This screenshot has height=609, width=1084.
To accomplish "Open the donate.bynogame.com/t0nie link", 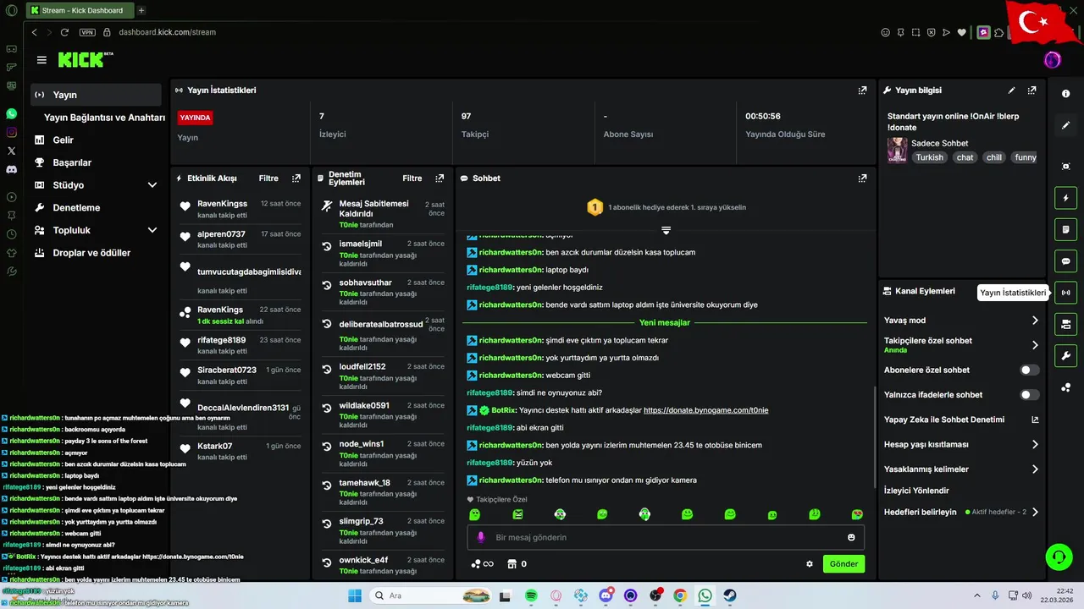I will coord(705,410).
